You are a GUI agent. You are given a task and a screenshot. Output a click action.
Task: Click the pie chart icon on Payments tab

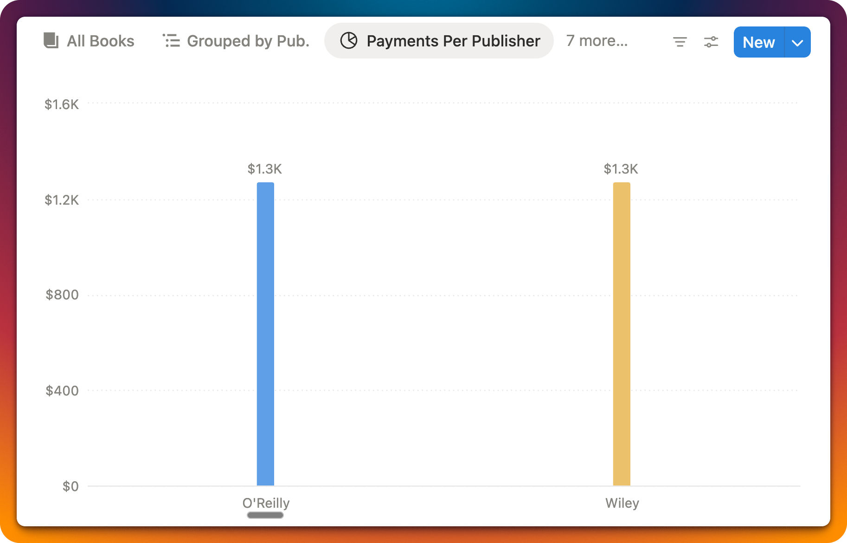point(349,41)
